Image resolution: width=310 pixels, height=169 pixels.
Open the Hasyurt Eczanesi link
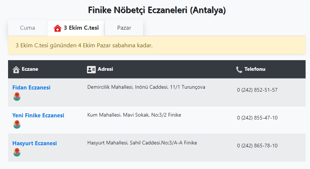click(34, 143)
